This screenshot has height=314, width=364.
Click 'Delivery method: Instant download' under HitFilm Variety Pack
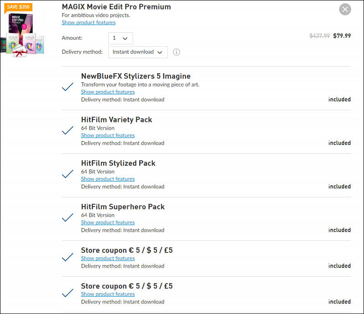(122, 143)
